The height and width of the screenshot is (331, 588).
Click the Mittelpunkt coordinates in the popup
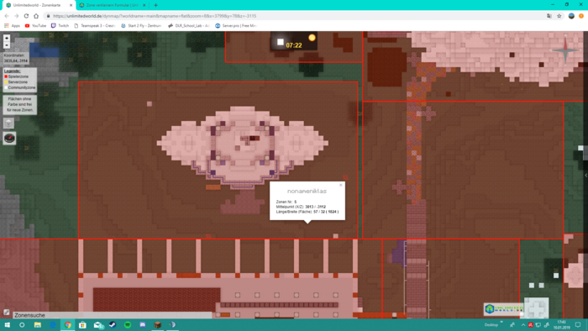[x=301, y=207]
